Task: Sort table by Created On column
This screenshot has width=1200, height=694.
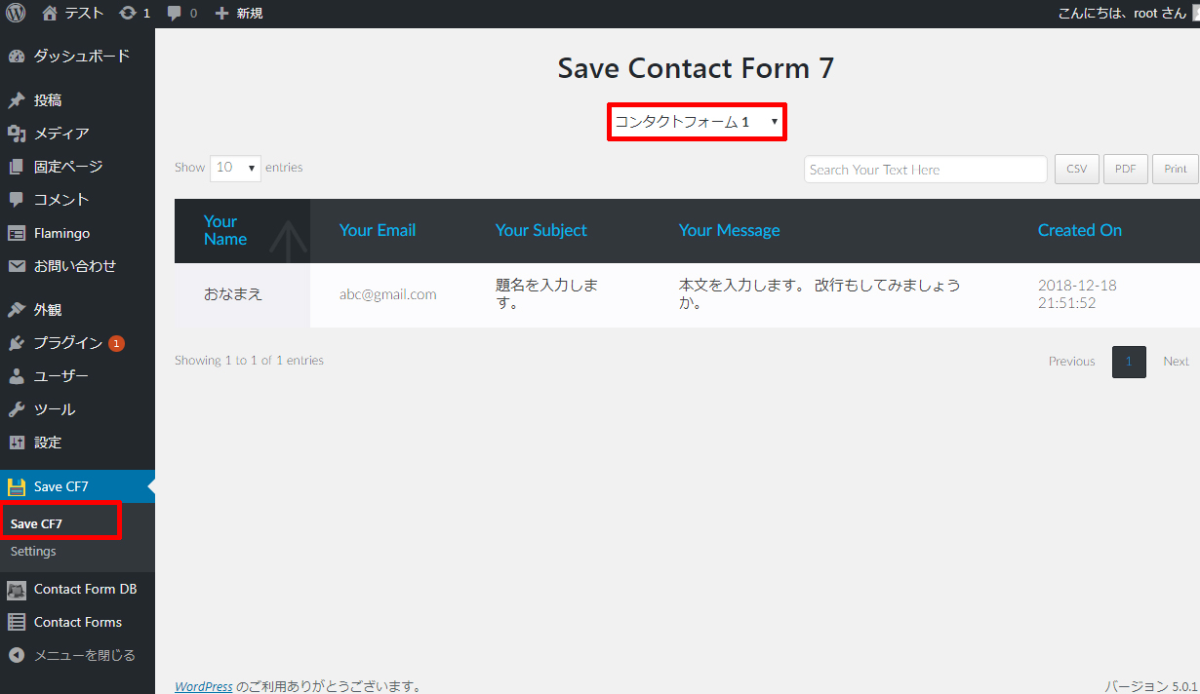Action: (x=1079, y=231)
